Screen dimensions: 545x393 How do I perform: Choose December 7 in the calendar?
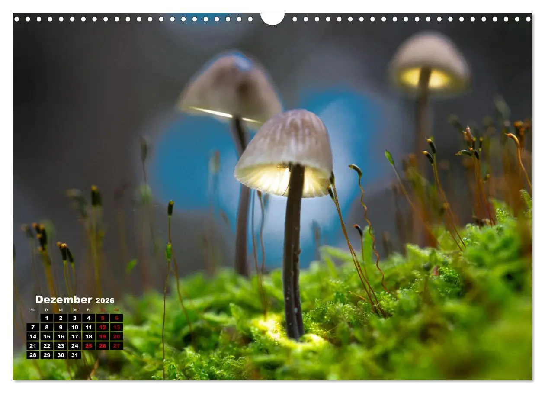tap(33, 327)
